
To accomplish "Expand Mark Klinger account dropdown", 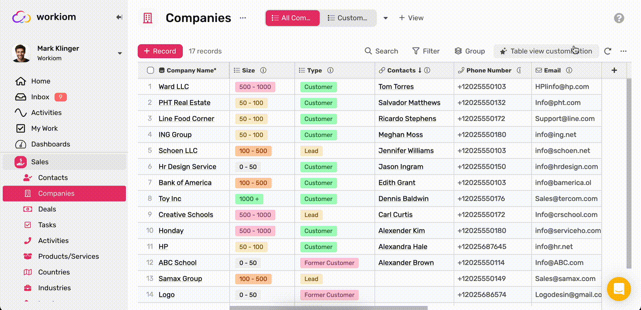I will click(x=120, y=53).
